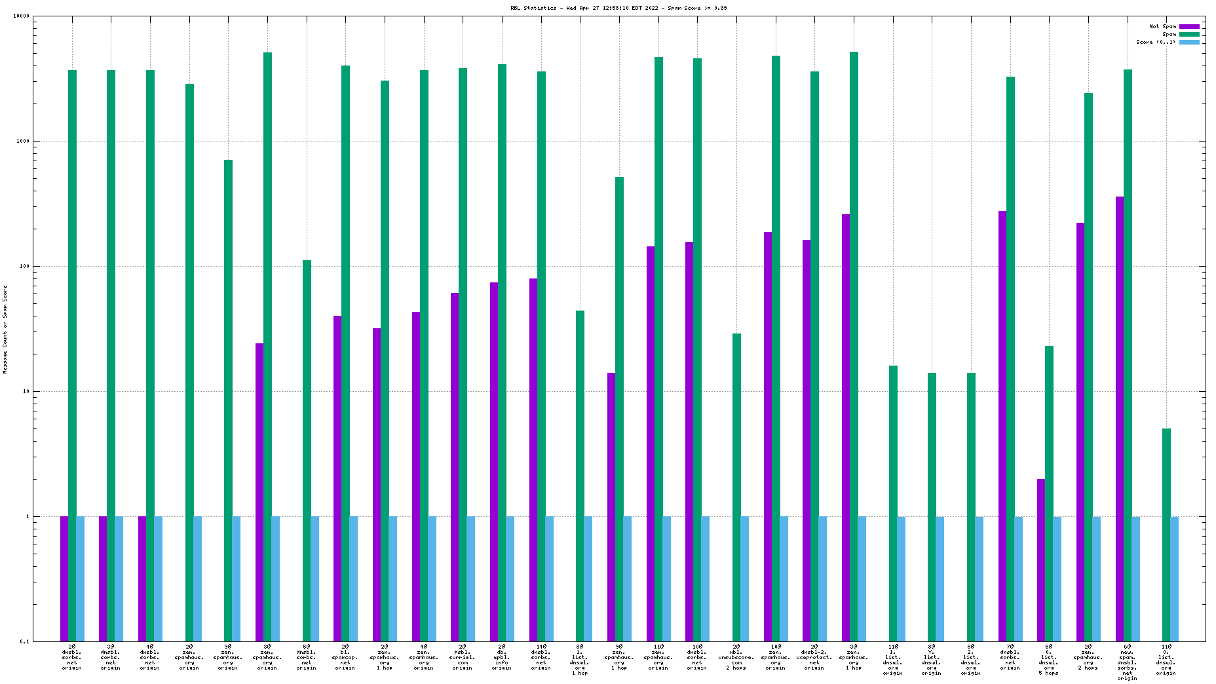Click the purple Not Spam legend swatch

(x=1189, y=26)
